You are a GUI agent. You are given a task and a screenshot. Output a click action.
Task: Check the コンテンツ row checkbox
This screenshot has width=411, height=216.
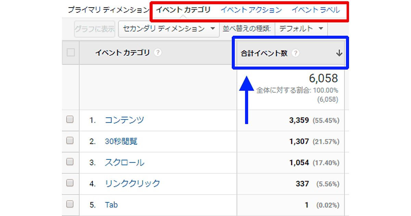click(x=70, y=119)
